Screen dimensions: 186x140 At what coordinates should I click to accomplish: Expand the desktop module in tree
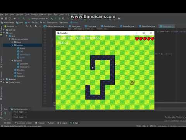(4, 79)
